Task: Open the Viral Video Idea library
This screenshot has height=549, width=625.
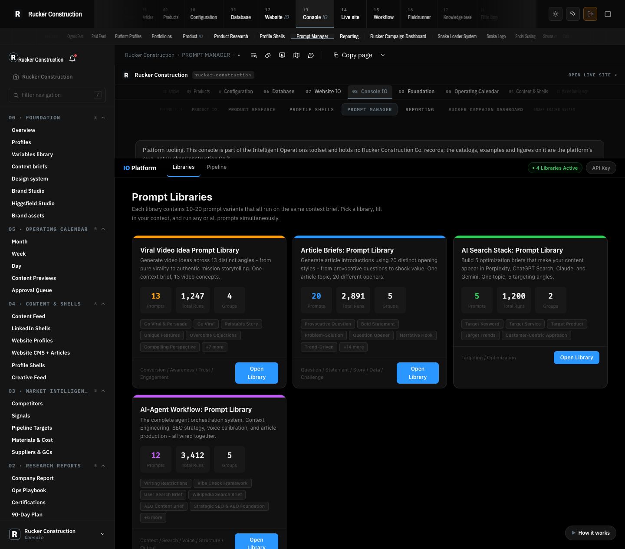Action: (257, 373)
